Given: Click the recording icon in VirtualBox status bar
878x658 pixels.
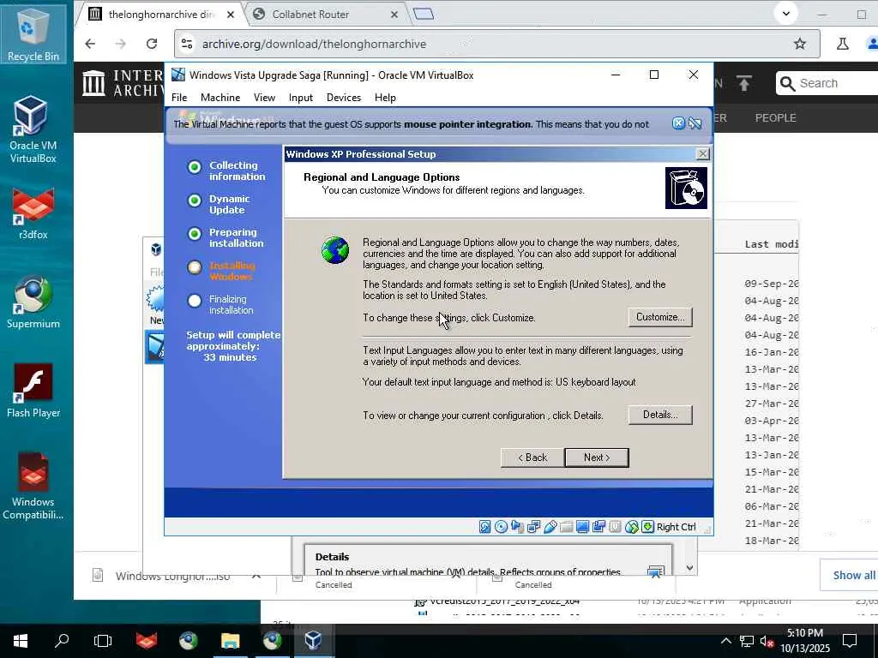Looking at the screenshot, I should pyautogui.click(x=598, y=527).
